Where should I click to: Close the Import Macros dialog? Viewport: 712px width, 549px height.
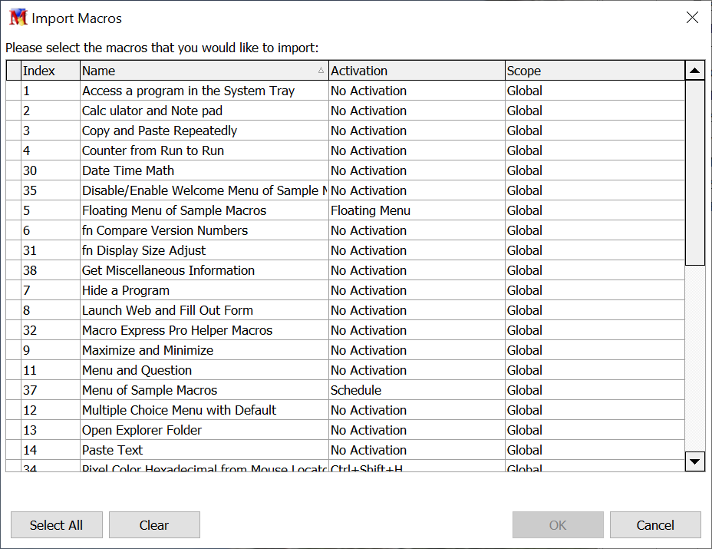(x=692, y=18)
